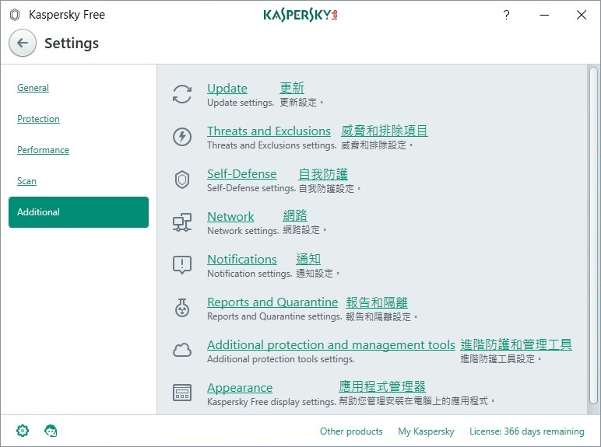Image resolution: width=601 pixels, height=447 pixels.
Task: Click the Notifications exclamation bubble icon
Action: point(182,265)
